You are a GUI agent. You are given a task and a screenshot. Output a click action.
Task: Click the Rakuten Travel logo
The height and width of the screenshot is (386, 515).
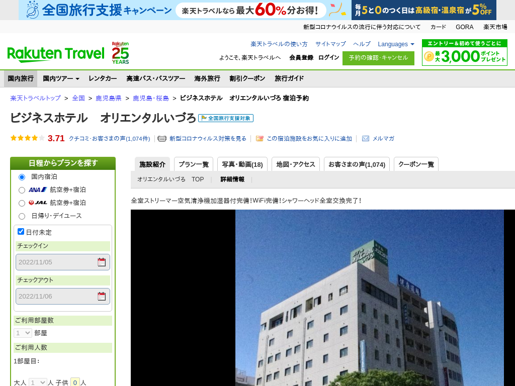(55, 54)
